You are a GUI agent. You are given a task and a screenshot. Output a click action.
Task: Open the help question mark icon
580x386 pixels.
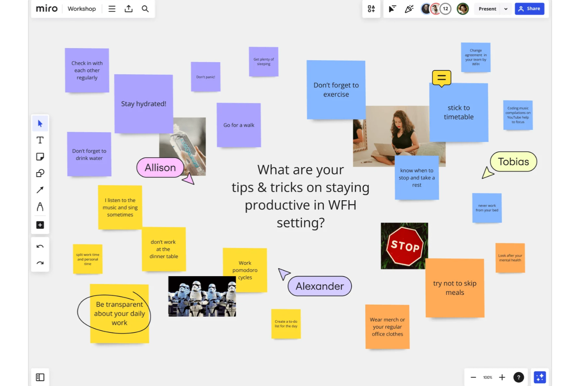tap(518, 377)
